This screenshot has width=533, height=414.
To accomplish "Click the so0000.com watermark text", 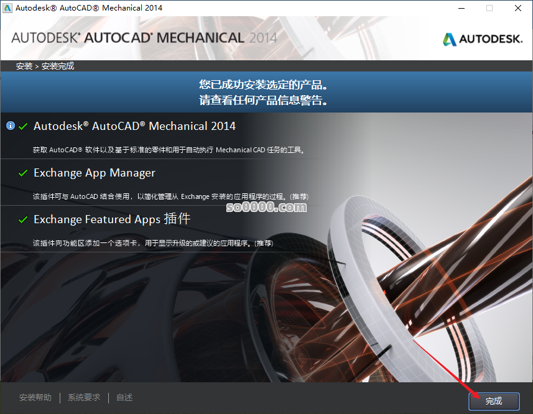I will [x=267, y=207].
